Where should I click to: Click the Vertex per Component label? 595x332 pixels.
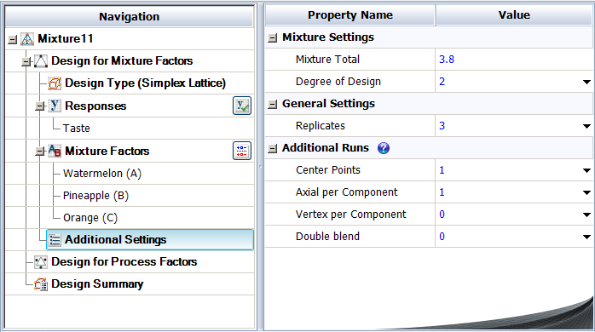click(350, 215)
